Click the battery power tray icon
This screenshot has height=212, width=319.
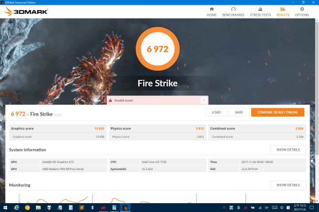point(253,208)
